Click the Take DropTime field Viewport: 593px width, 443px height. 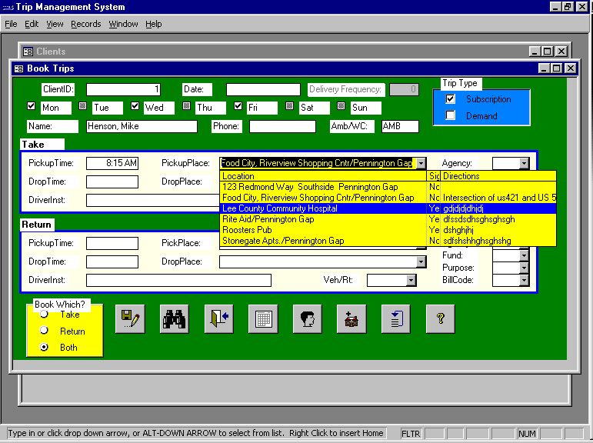coord(112,182)
